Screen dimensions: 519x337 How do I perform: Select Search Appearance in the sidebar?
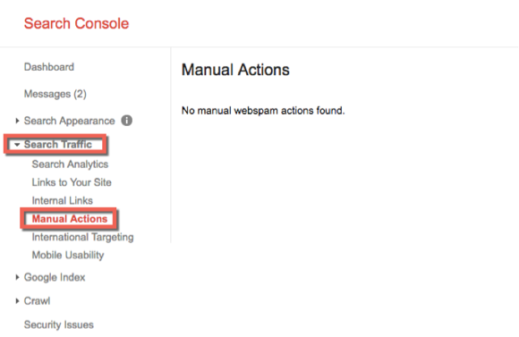[x=69, y=121]
